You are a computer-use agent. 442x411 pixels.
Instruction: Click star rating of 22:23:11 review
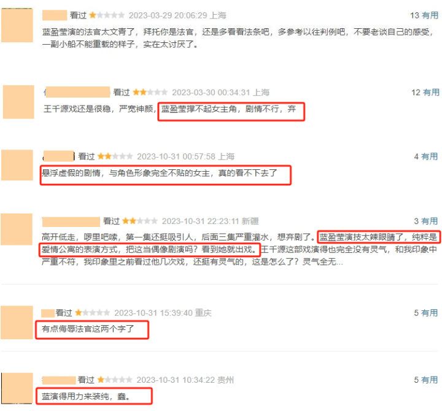(x=140, y=221)
